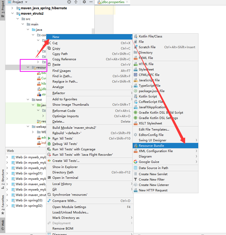Click the Data Source in Path icon
The image size is (226, 235).
pyautogui.click(x=135, y=168)
